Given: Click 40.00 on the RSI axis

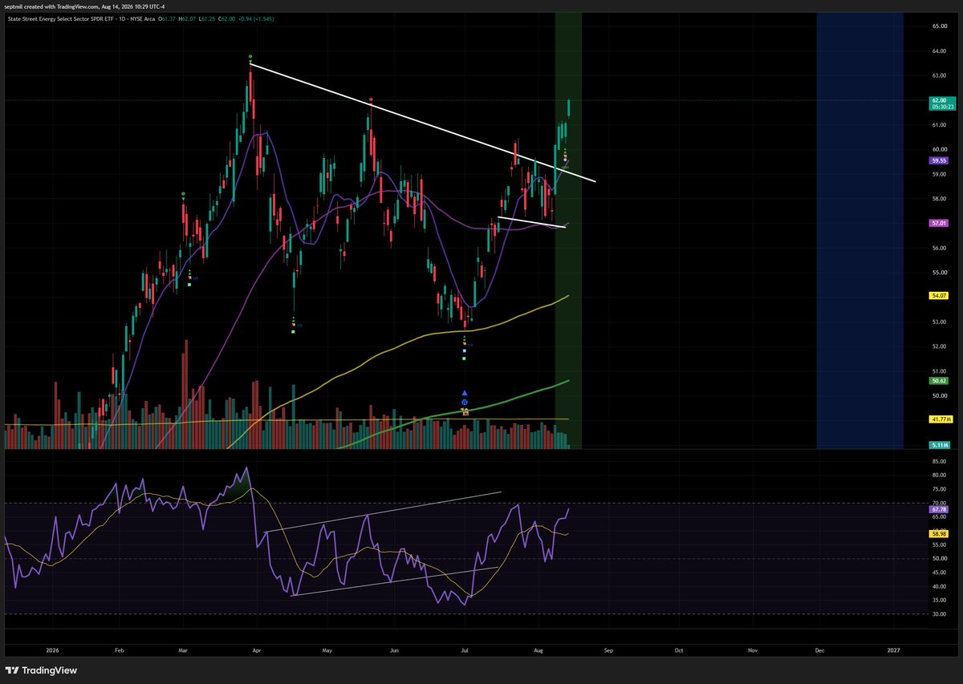Looking at the screenshot, I should (939, 586).
